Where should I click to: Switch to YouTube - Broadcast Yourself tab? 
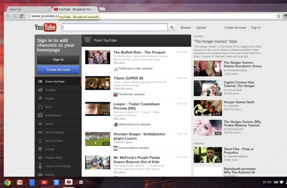[x=73, y=9]
